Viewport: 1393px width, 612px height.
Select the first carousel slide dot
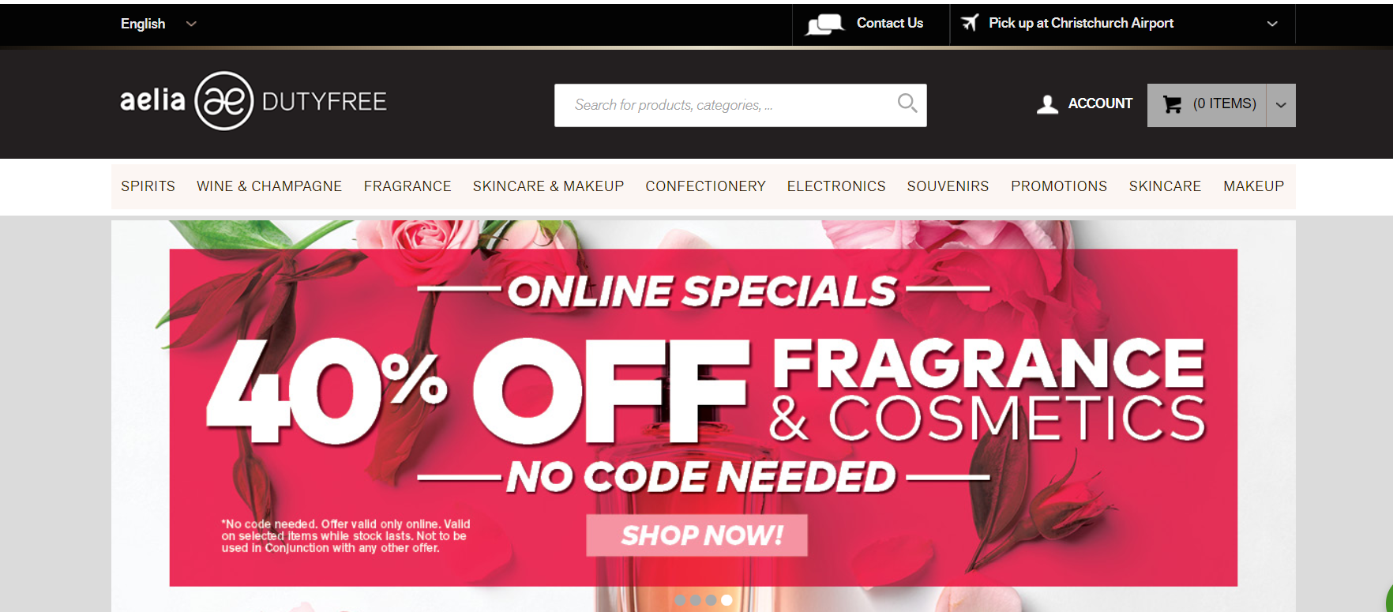click(x=680, y=600)
